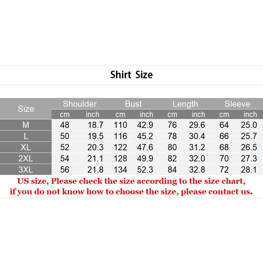Click the M size row label

26,125
